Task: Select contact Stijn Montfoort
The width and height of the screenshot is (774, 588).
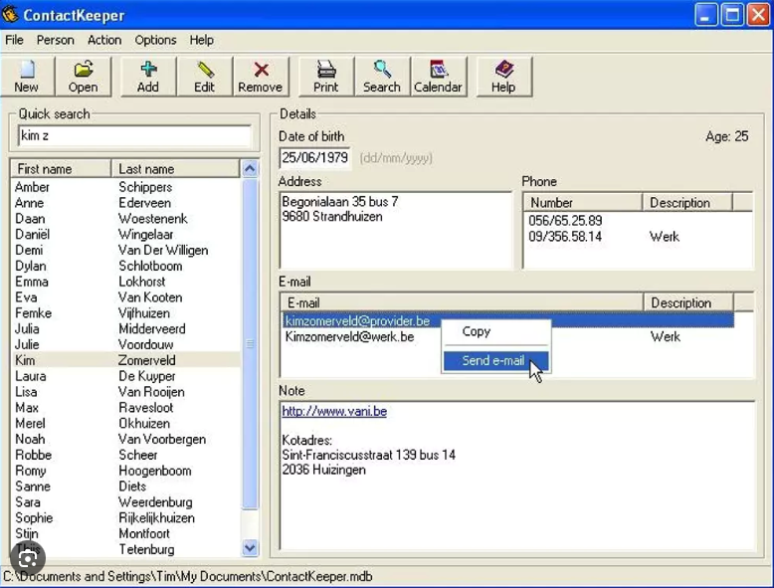Action: (126, 533)
